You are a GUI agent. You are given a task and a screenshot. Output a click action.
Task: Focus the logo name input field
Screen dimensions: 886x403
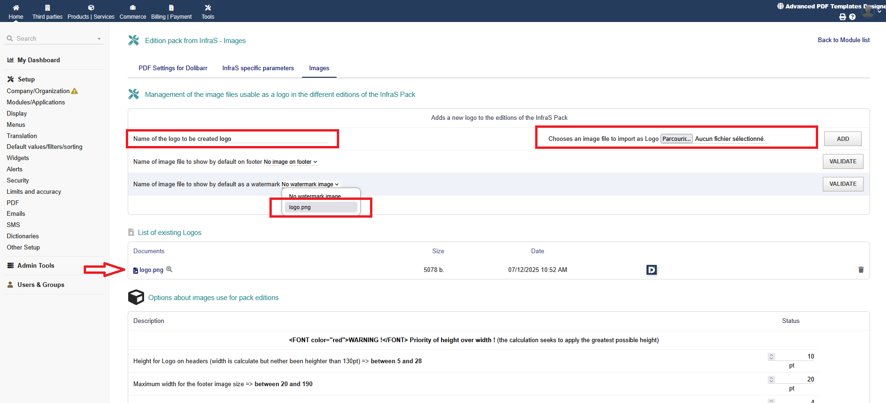point(279,139)
